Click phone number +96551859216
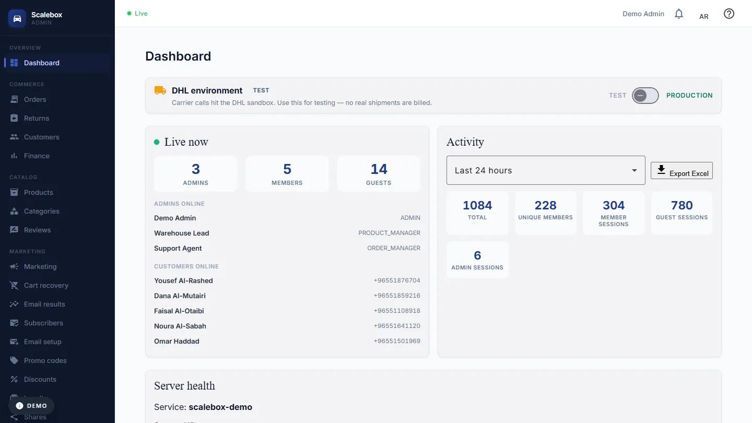 point(397,296)
